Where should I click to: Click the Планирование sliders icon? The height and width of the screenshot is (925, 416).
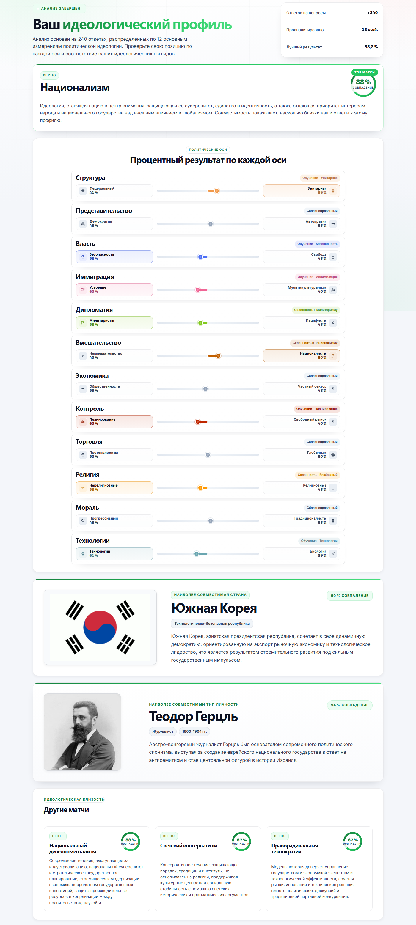tap(83, 421)
